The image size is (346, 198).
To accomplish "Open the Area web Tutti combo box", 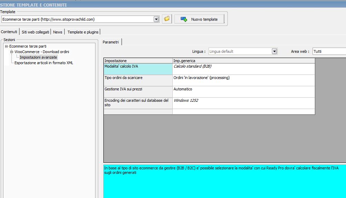I will pyautogui.click(x=329, y=51).
